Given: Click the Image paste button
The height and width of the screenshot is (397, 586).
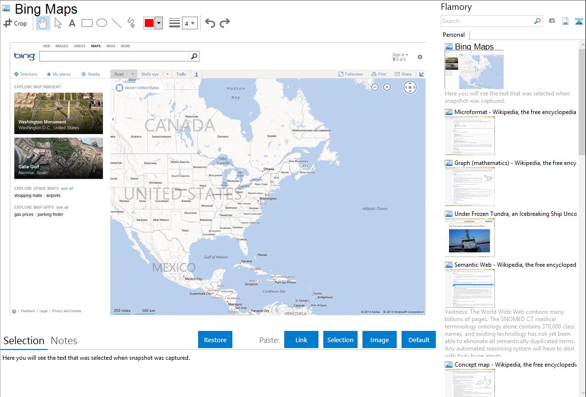Looking at the screenshot, I should (x=379, y=340).
